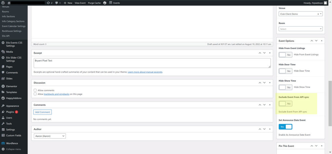This screenshot has width=332, height=154.
Task: Open the Room select dropdown
Action: tap(300, 29)
